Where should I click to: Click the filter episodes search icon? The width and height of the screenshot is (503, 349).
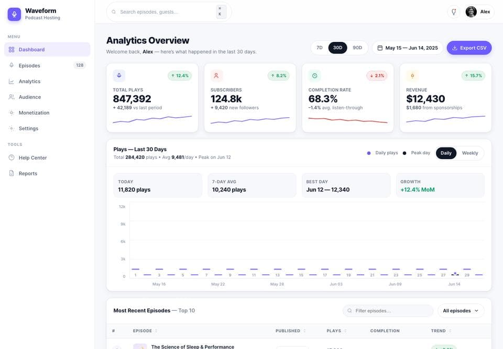point(349,311)
